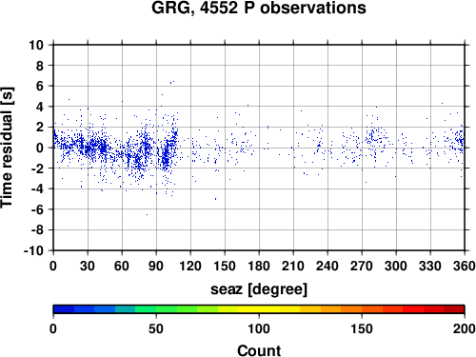
Task: Click y-axis tick label 10
Action: (x=36, y=45)
